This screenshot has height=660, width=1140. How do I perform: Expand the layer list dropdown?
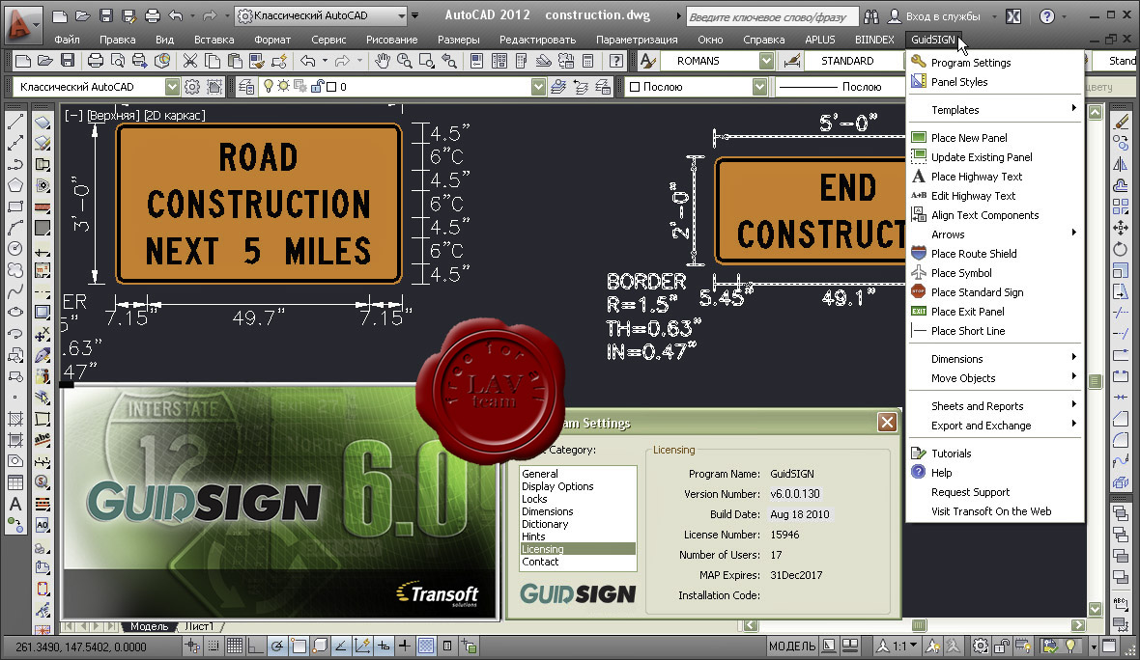(538, 87)
